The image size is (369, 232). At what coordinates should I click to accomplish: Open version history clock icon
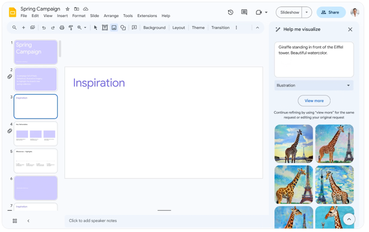pyautogui.click(x=230, y=12)
